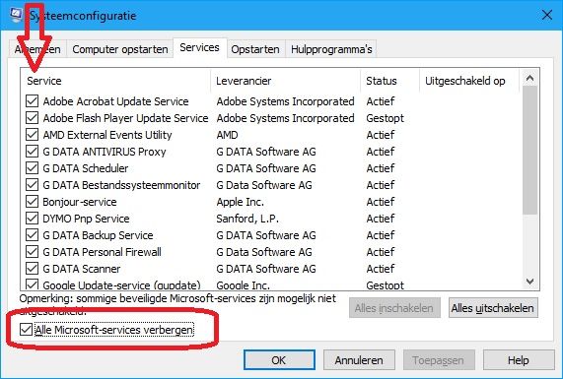This screenshot has width=563, height=379.
Task: Toggle AMD External Events Utility checkbox
Action: click(x=32, y=135)
